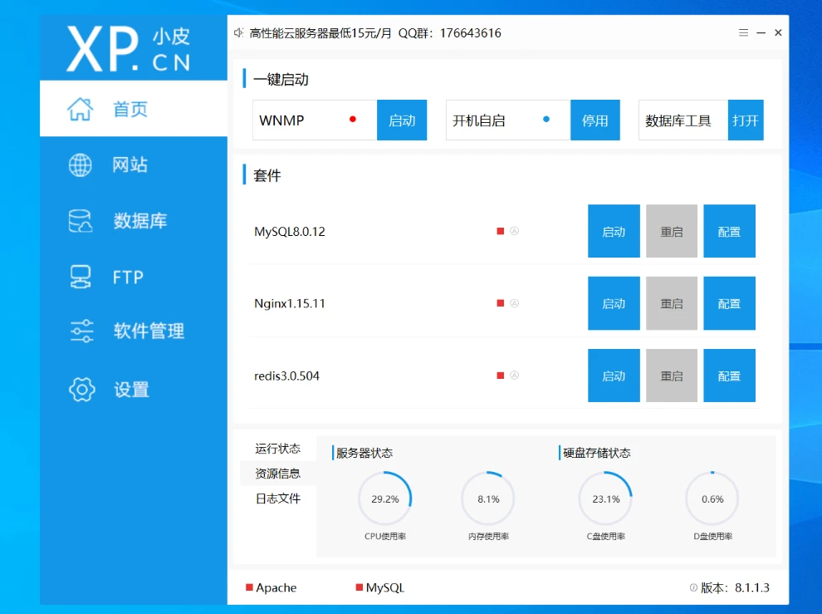This screenshot has height=614, width=822.
Task: Click 打开 for 数据库工具
Action: [x=746, y=120]
